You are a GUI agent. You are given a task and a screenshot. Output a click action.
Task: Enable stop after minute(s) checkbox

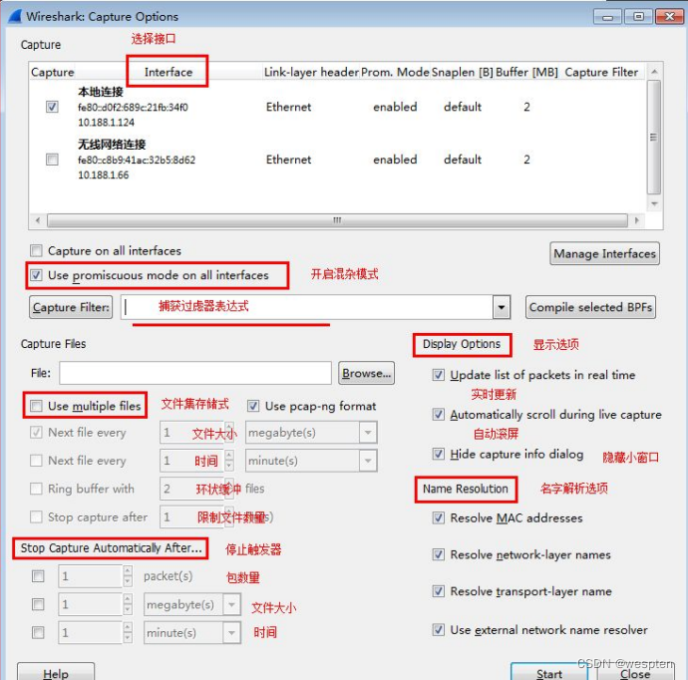click(38, 632)
